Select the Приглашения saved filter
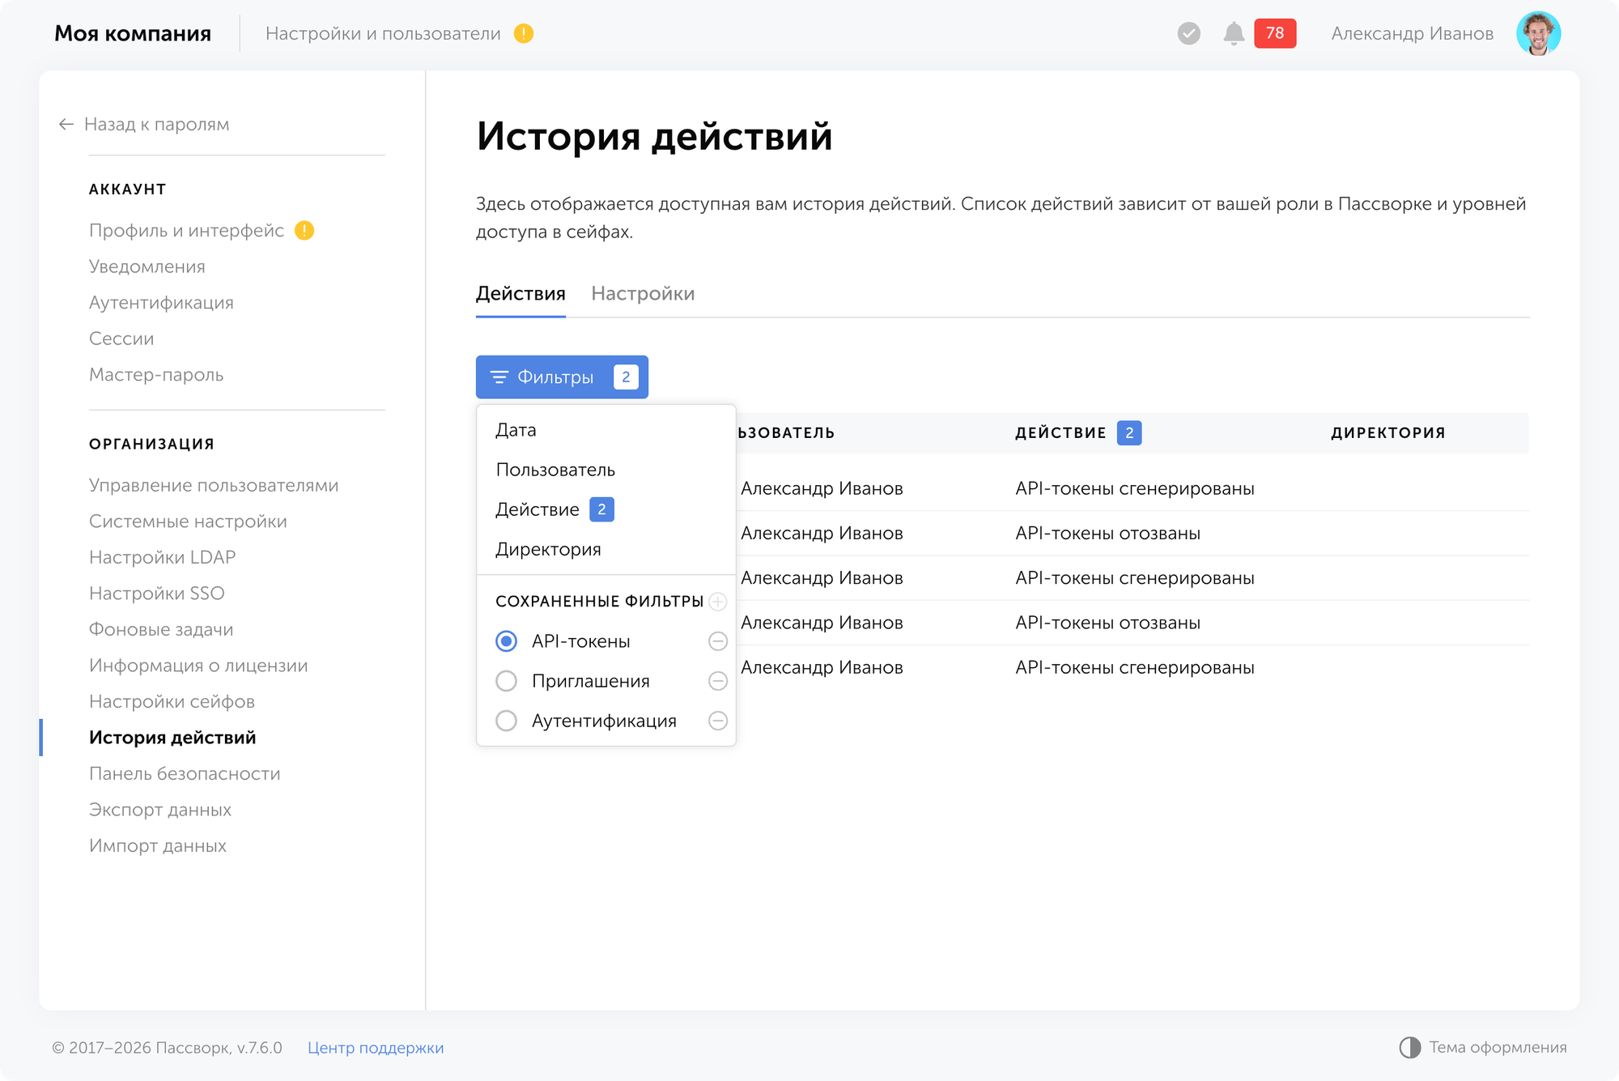Screen dimensions: 1619x1081 [x=506, y=681]
